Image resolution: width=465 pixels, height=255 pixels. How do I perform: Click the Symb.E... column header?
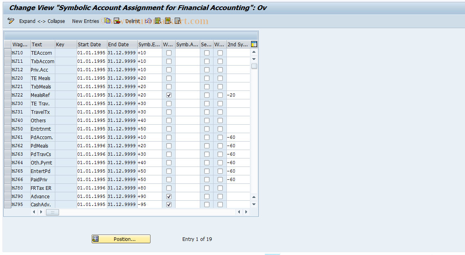149,44
